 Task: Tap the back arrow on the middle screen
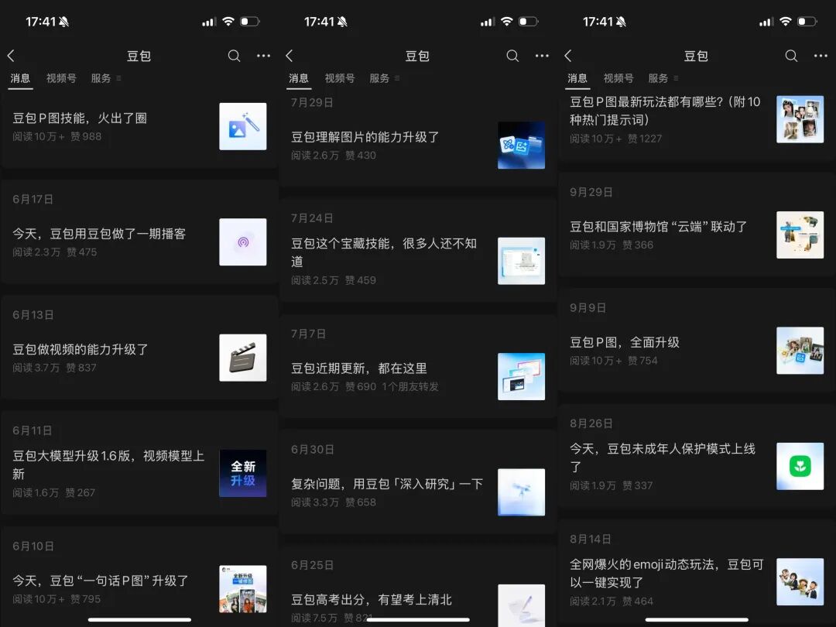click(290, 56)
